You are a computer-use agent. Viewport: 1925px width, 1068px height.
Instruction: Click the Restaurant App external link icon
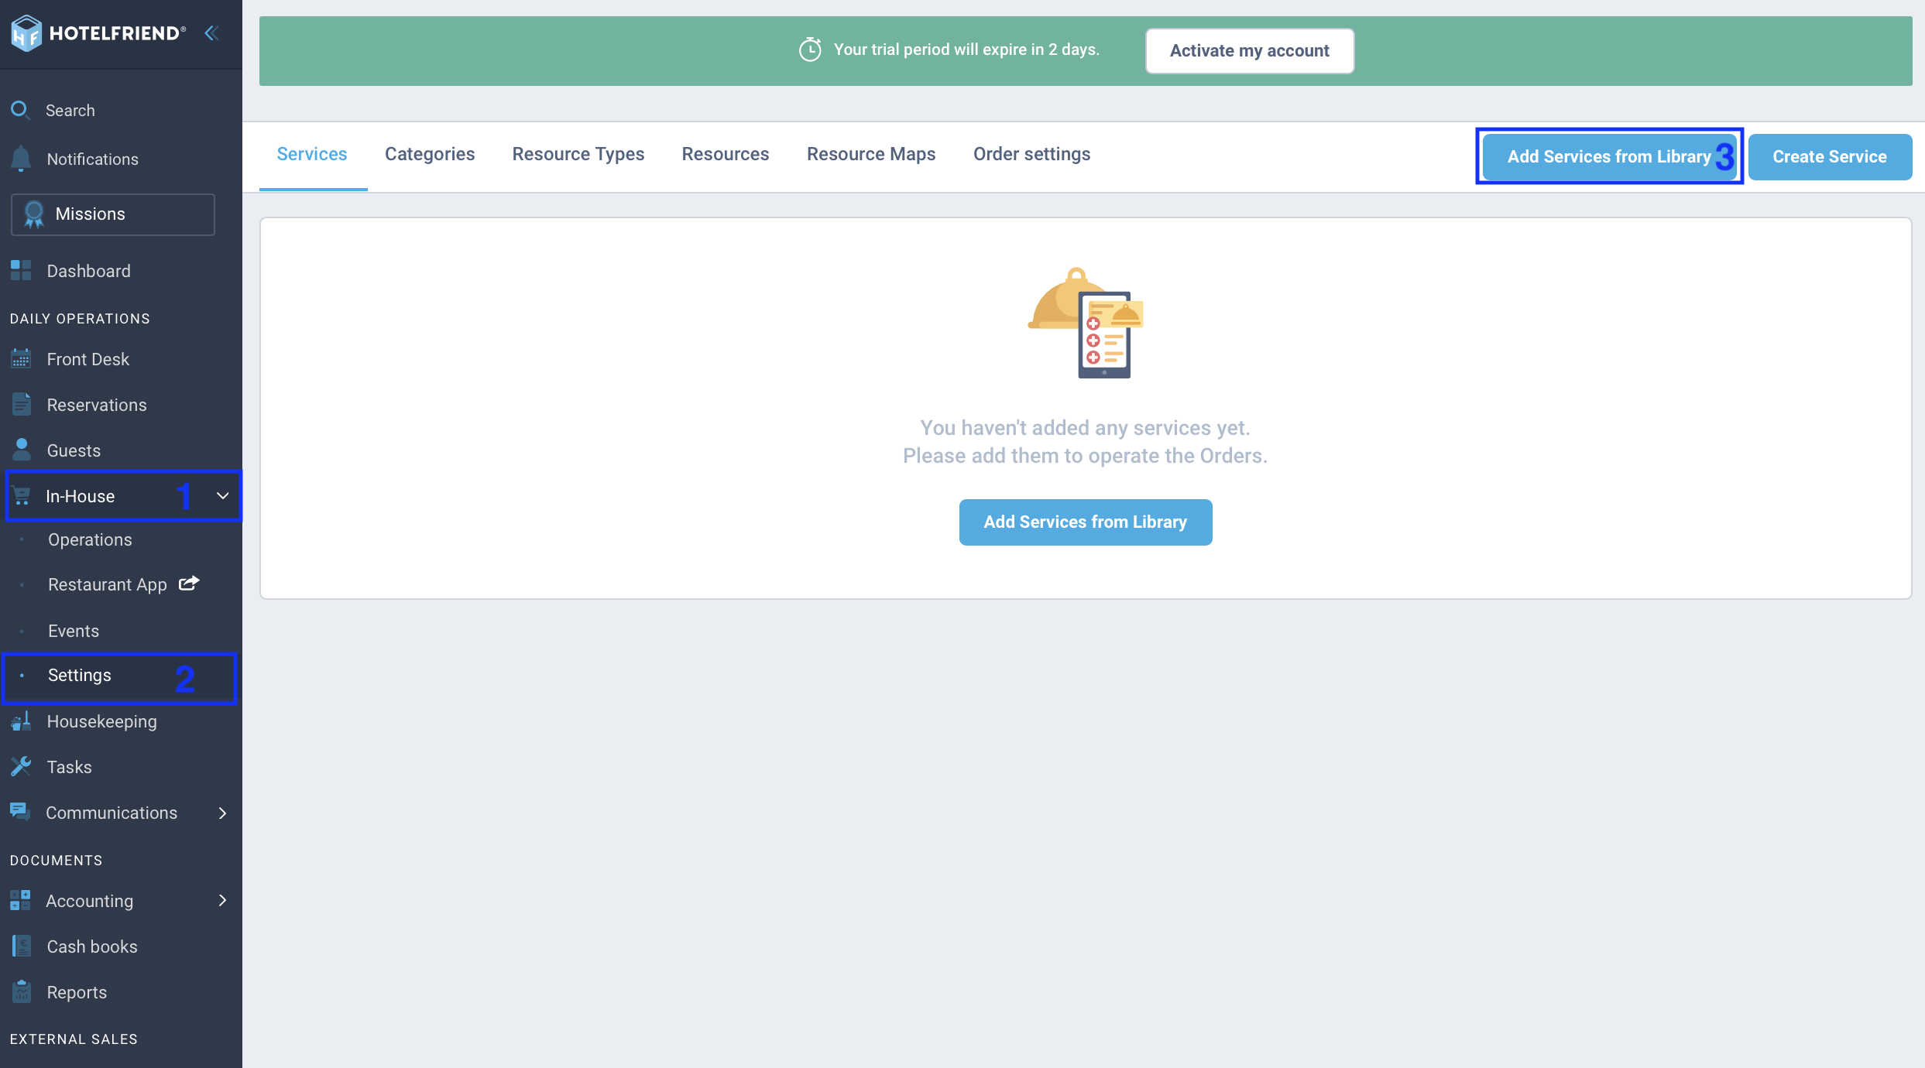click(189, 584)
